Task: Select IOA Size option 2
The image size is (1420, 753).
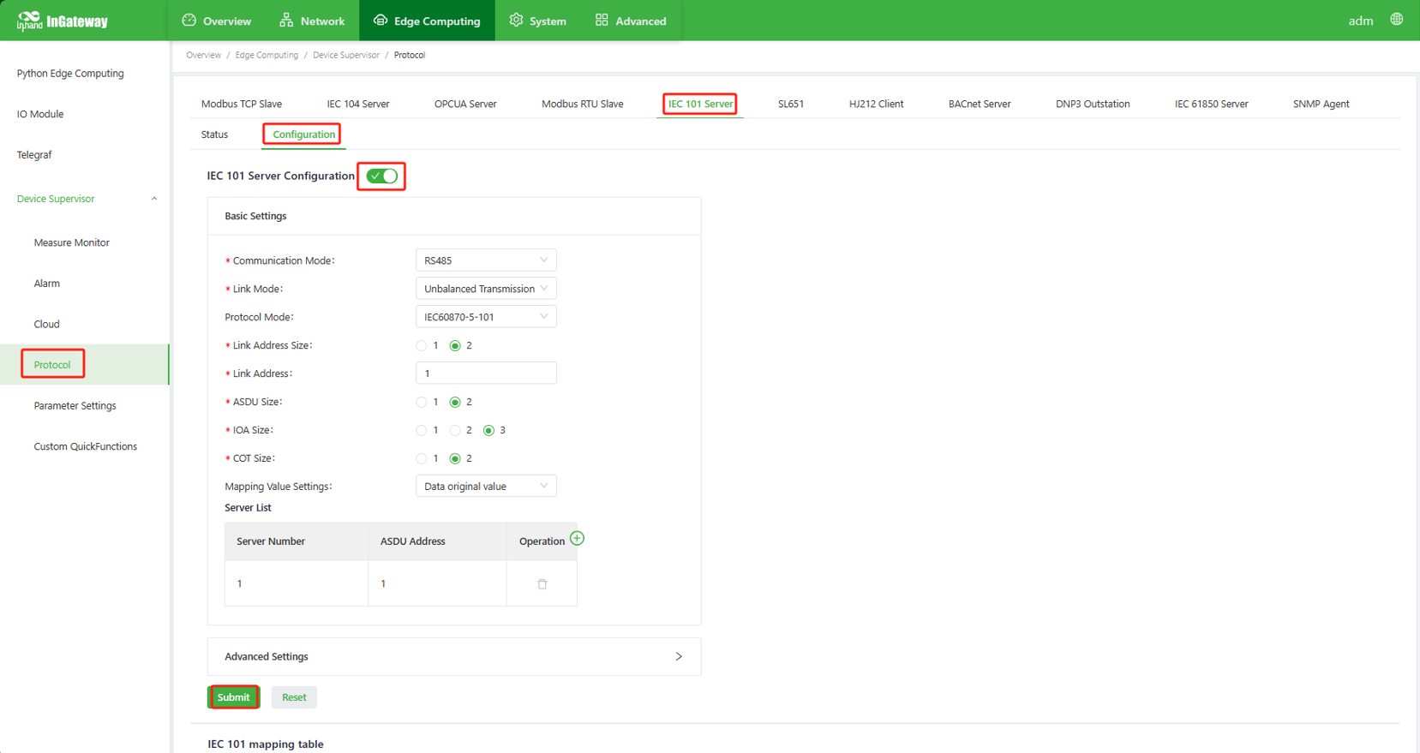Action: click(x=455, y=431)
